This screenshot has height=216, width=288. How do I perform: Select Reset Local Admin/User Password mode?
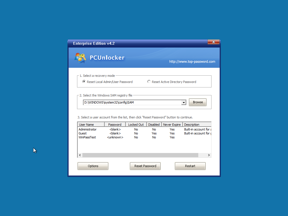[x=84, y=82]
